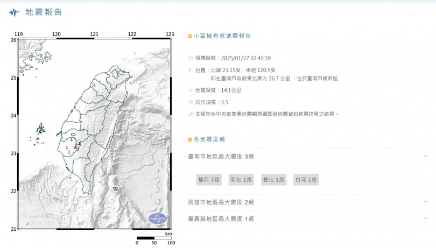This screenshot has height=248, width=436.
Task: Click the clock icon next to 發震時間
Action: click(191, 58)
